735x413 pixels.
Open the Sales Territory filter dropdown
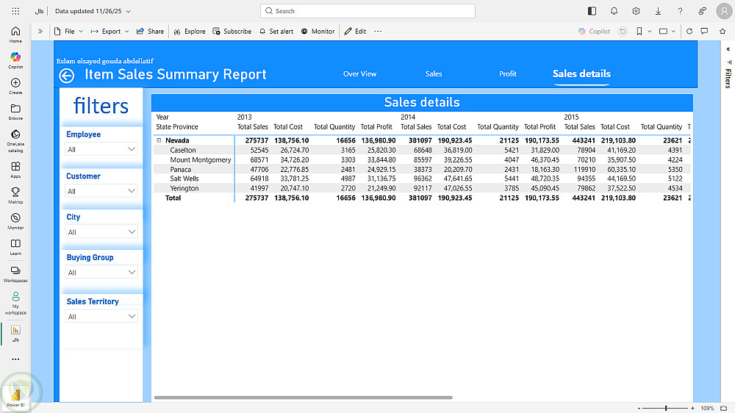tap(101, 317)
